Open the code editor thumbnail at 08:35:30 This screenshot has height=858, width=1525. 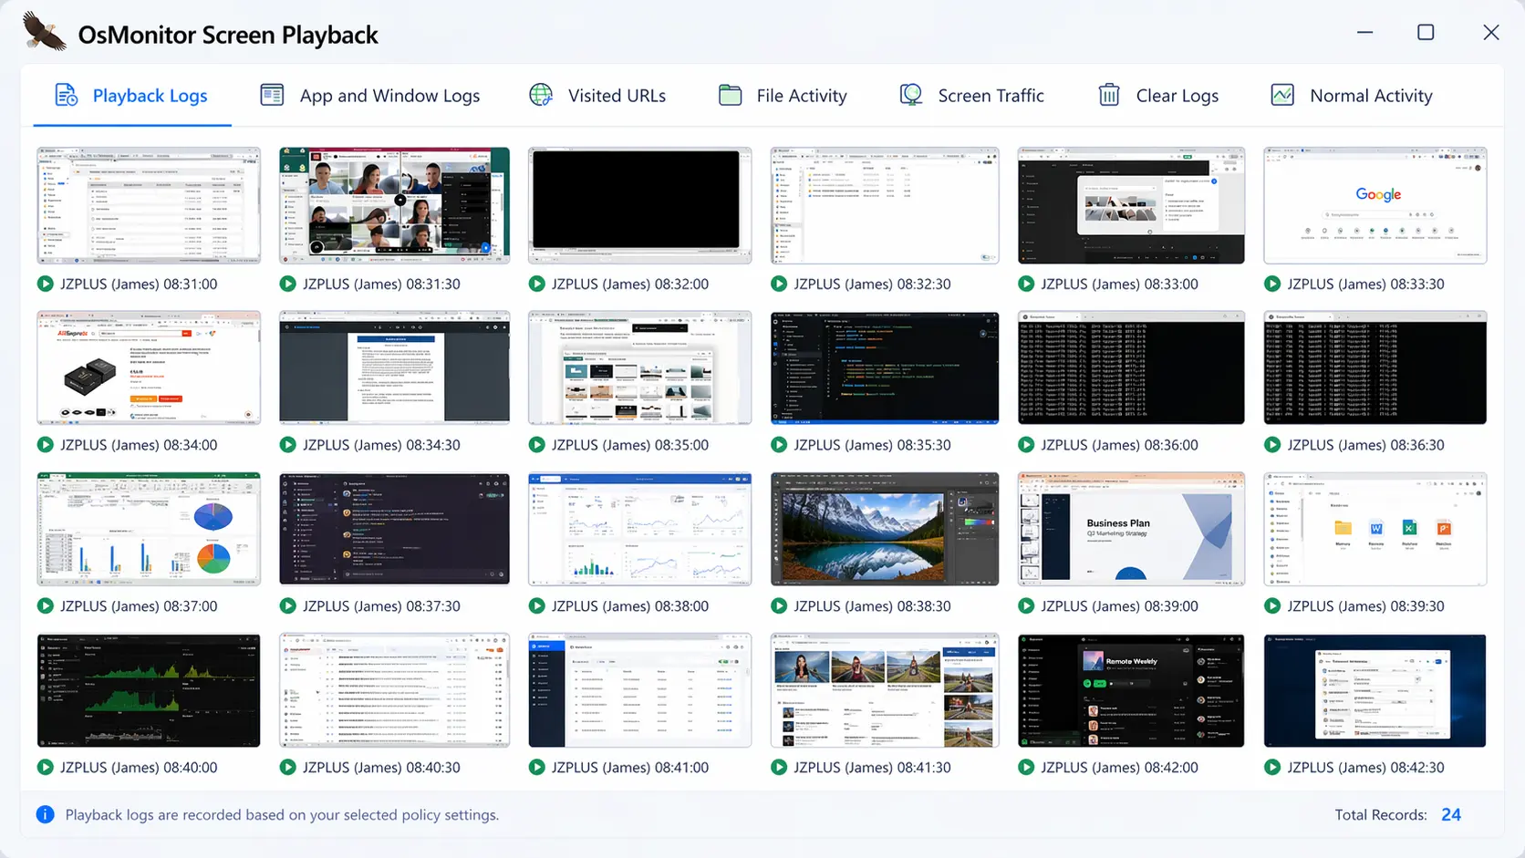point(885,367)
